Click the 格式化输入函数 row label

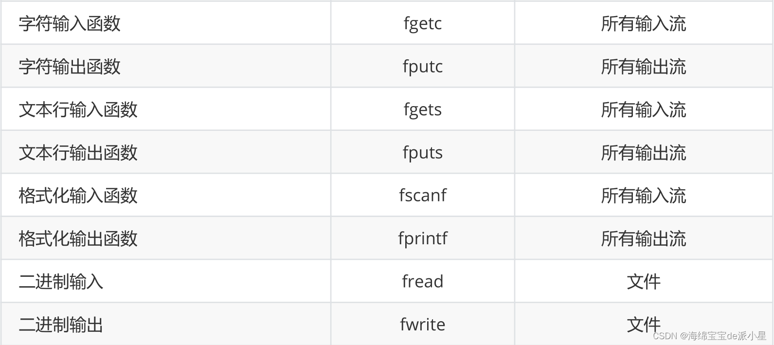point(78,196)
